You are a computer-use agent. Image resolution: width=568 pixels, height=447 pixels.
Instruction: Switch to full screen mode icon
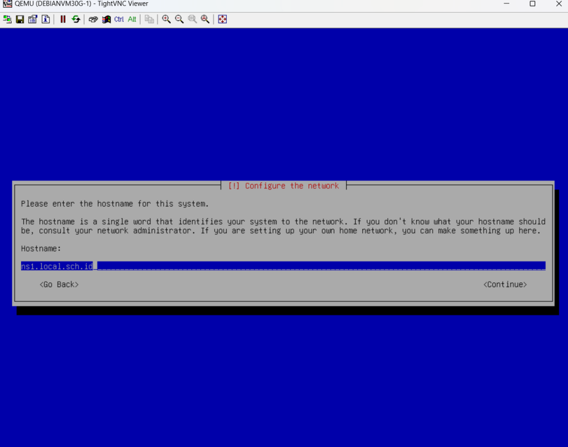pyautogui.click(x=222, y=19)
